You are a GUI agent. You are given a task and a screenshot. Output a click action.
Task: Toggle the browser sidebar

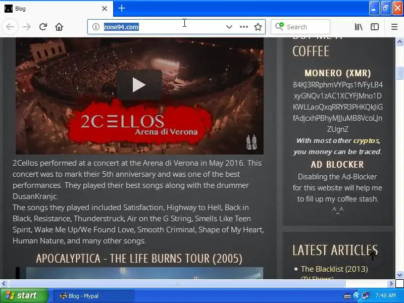[375, 27]
